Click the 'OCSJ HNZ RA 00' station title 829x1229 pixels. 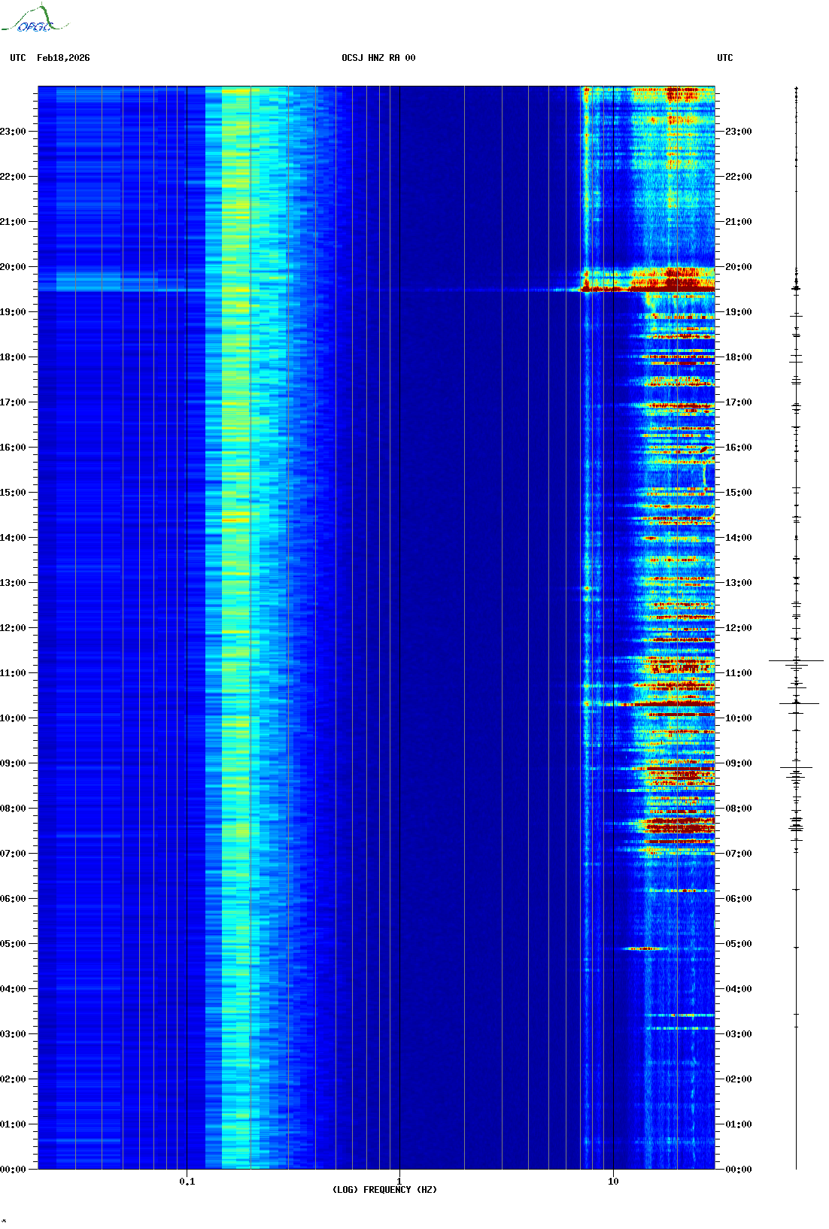click(378, 58)
